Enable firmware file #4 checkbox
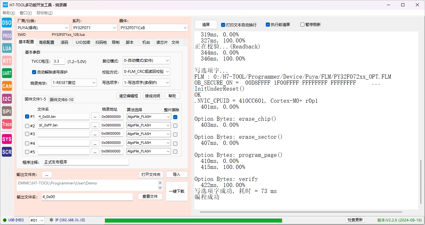The width and height of the screenshot is (425, 225). [x=27, y=143]
